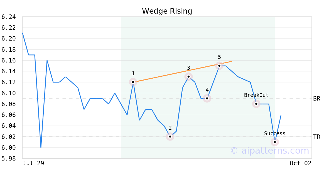Open the aipatterns.com watermark link
This screenshot has width=334, height=175.
tap(269, 151)
